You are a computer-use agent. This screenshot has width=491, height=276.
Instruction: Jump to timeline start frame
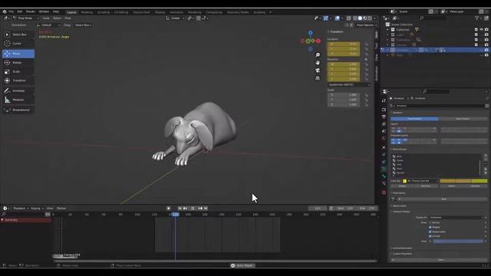click(180, 209)
